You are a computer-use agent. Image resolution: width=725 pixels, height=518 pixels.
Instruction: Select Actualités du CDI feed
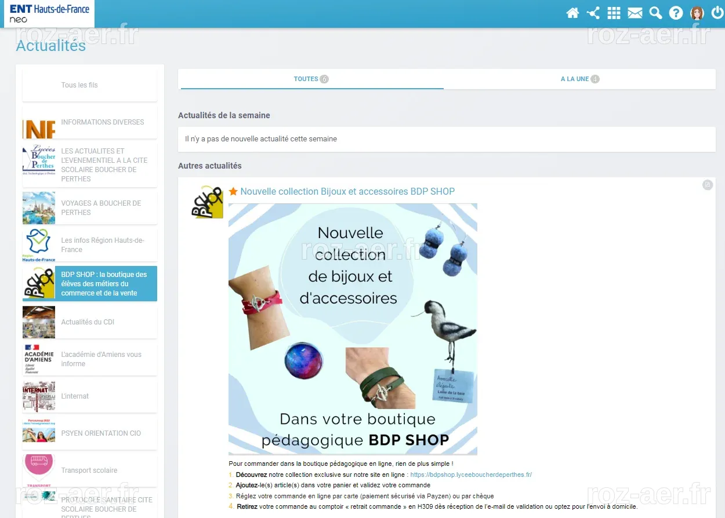(90, 322)
